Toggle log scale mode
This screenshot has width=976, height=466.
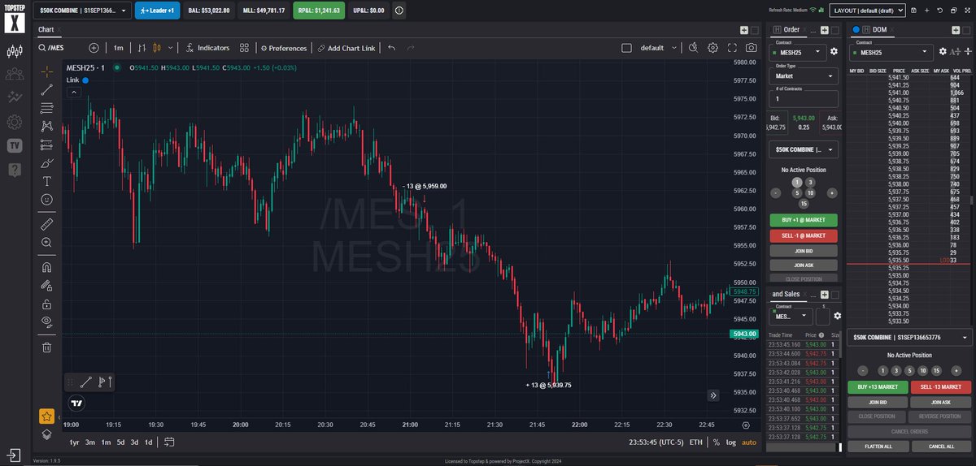point(731,442)
